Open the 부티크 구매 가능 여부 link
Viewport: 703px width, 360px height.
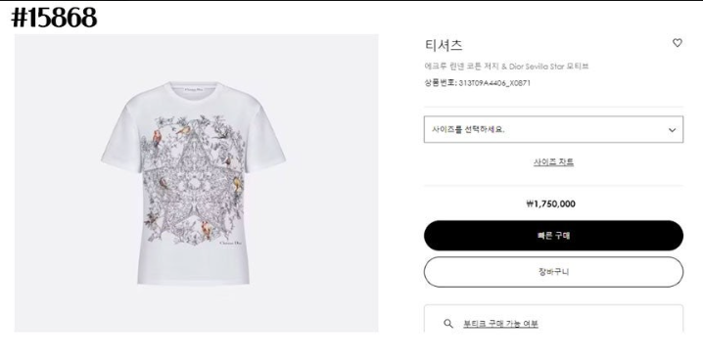(x=500, y=323)
